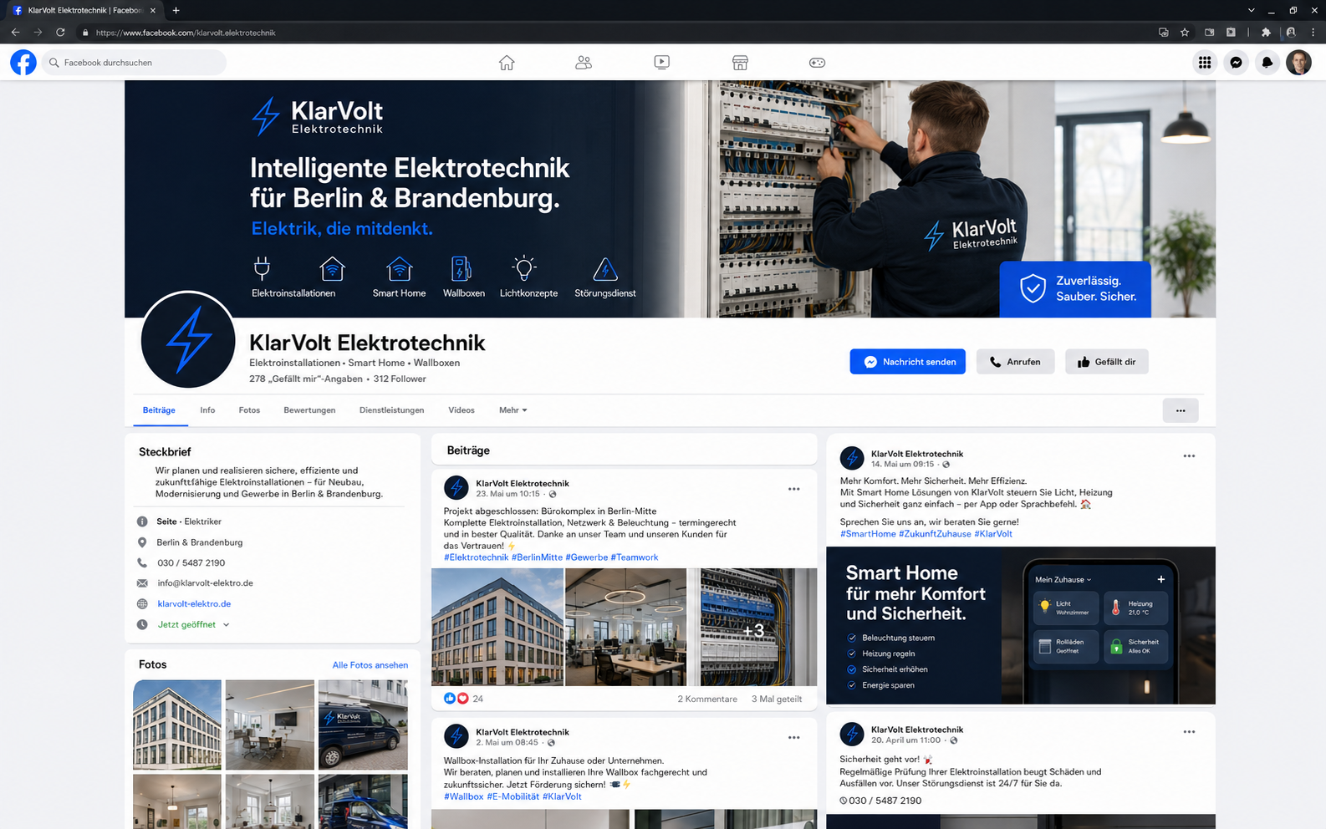Open options for 20. April post
1326x829 pixels.
click(1189, 731)
